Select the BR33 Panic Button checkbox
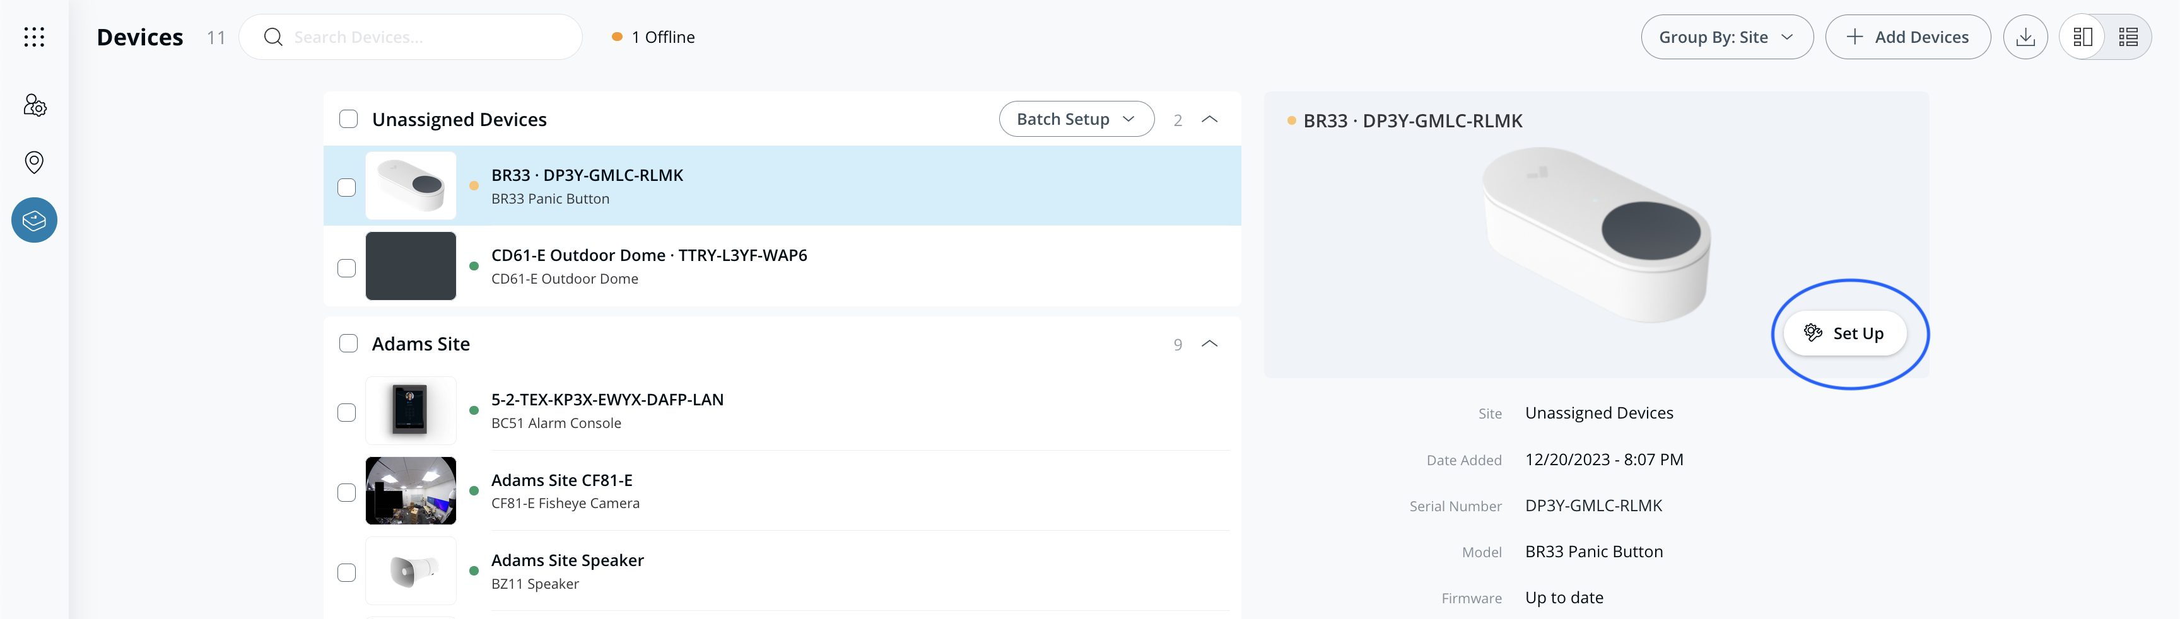This screenshot has width=2180, height=619. (346, 187)
